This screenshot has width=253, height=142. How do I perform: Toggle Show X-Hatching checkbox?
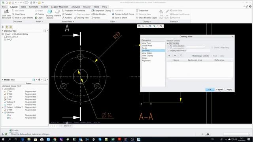click(x=212, y=48)
